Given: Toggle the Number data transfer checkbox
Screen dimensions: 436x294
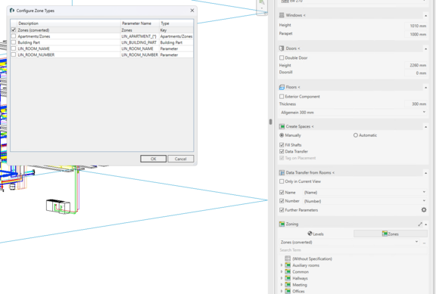Looking at the screenshot, I should pyautogui.click(x=282, y=201).
